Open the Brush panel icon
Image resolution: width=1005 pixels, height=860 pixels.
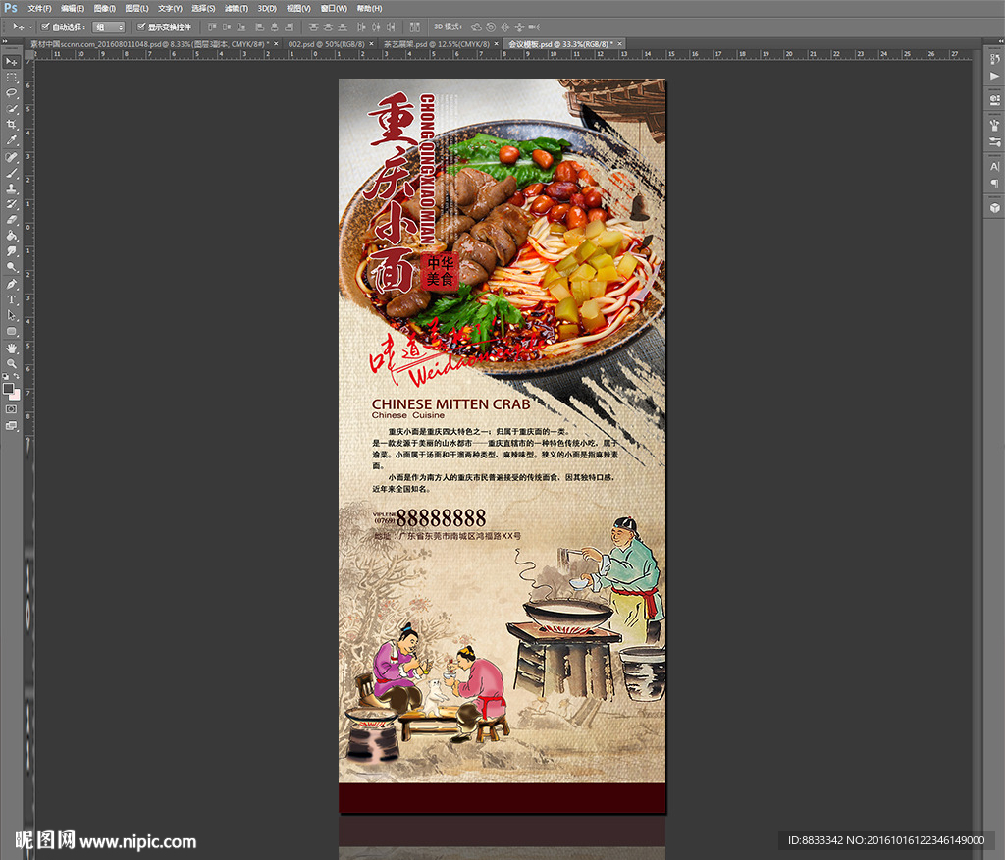pos(995,125)
